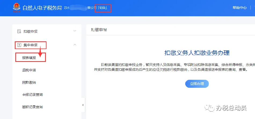Open 缴款记录查询 in the sidebar

pyautogui.click(x=32, y=107)
